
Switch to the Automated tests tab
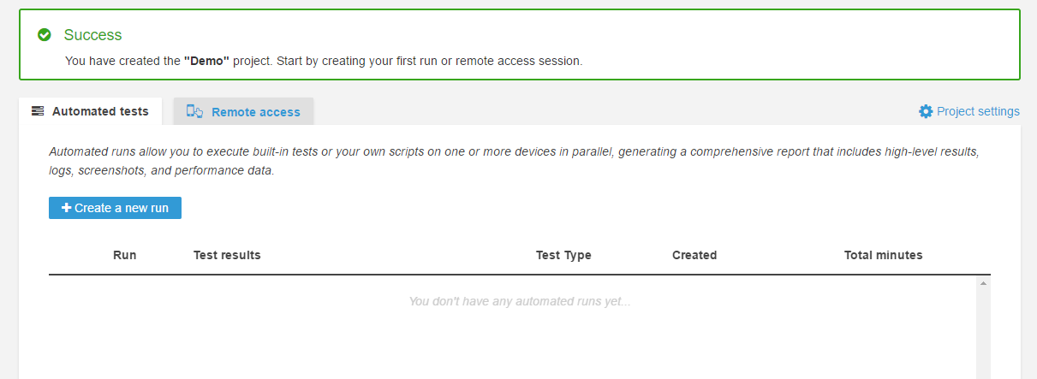pos(99,111)
